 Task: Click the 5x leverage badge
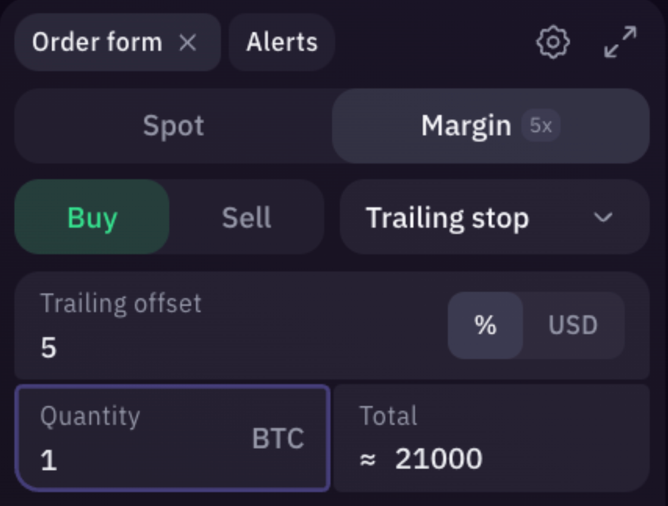click(x=539, y=126)
